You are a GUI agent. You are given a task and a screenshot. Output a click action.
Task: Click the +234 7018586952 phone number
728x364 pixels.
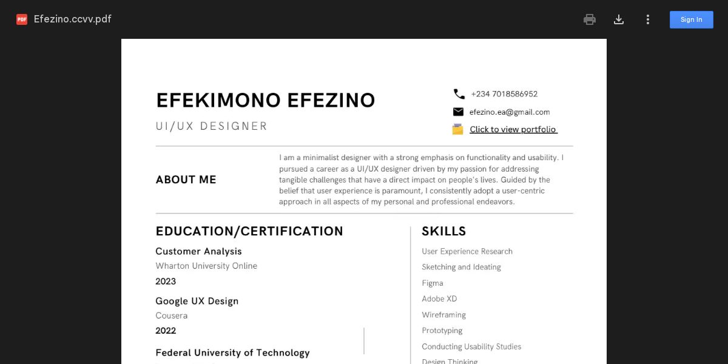pyautogui.click(x=504, y=94)
